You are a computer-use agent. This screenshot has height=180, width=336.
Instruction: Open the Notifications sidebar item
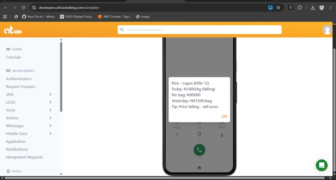tap(17, 149)
